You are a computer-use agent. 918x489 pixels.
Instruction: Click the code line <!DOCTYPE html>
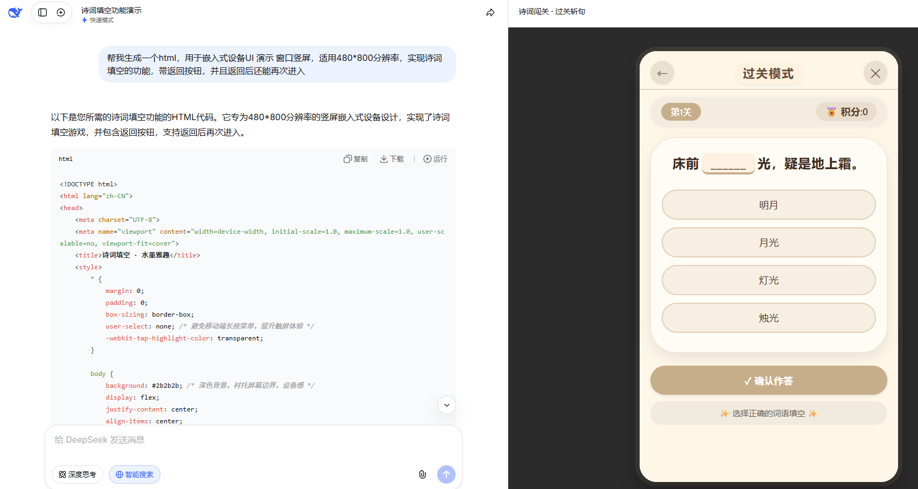88,184
